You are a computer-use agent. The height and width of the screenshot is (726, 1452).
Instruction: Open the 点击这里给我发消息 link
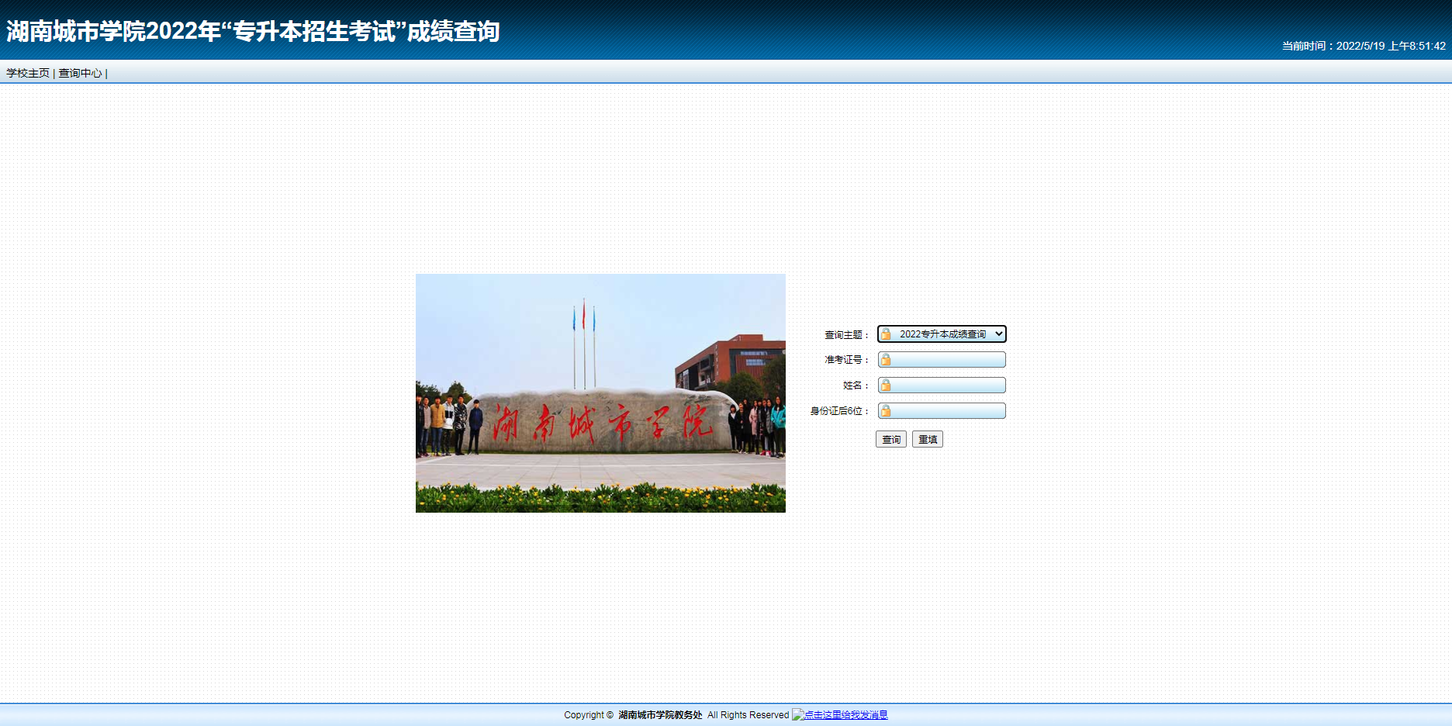(847, 715)
